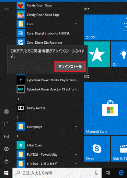The width and height of the screenshot is (127, 178).
Task: Select Corel Digital Studio for FUJITSU text
Action: (x=49, y=33)
